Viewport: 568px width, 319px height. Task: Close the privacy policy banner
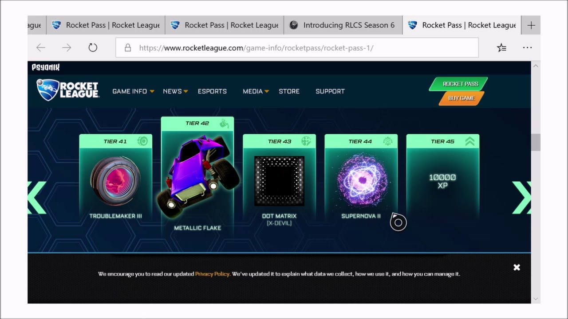coord(517,267)
